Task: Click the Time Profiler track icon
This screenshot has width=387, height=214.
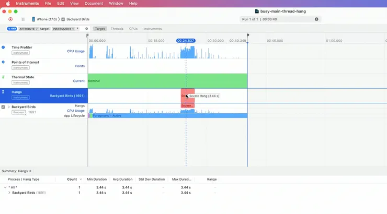Action: (x=3, y=47)
